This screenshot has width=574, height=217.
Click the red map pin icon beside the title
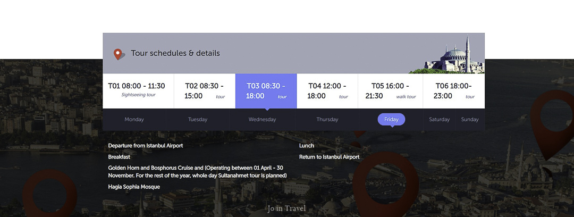tap(118, 54)
